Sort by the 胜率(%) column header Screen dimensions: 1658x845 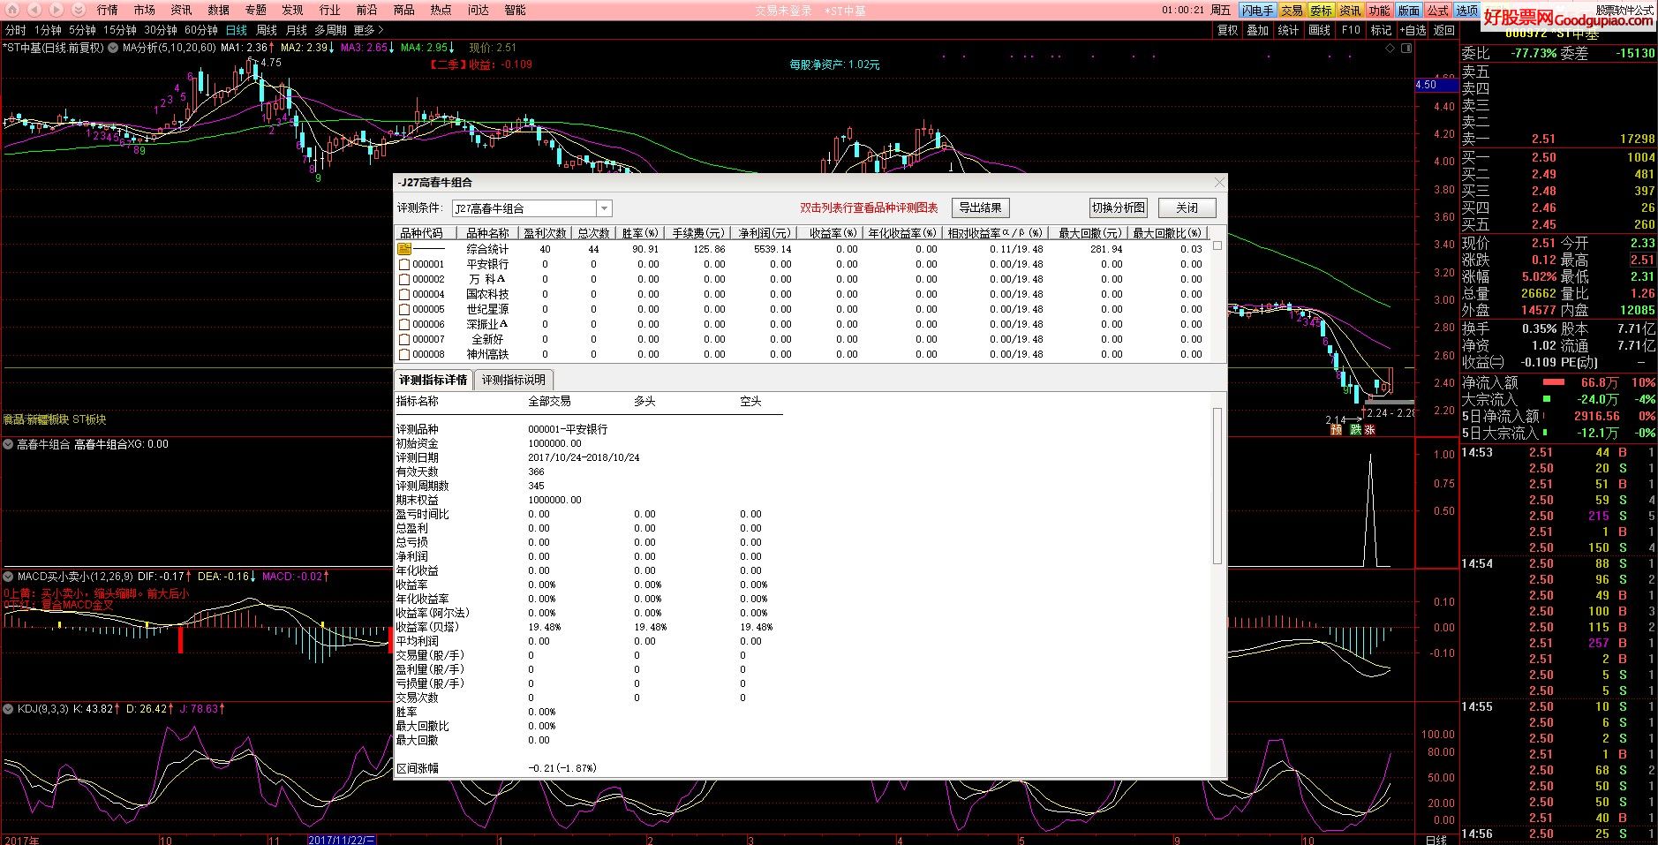tap(640, 233)
